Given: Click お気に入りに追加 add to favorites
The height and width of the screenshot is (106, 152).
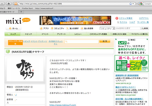Looking at the screenshot, I should pyautogui.click(x=118, y=34).
